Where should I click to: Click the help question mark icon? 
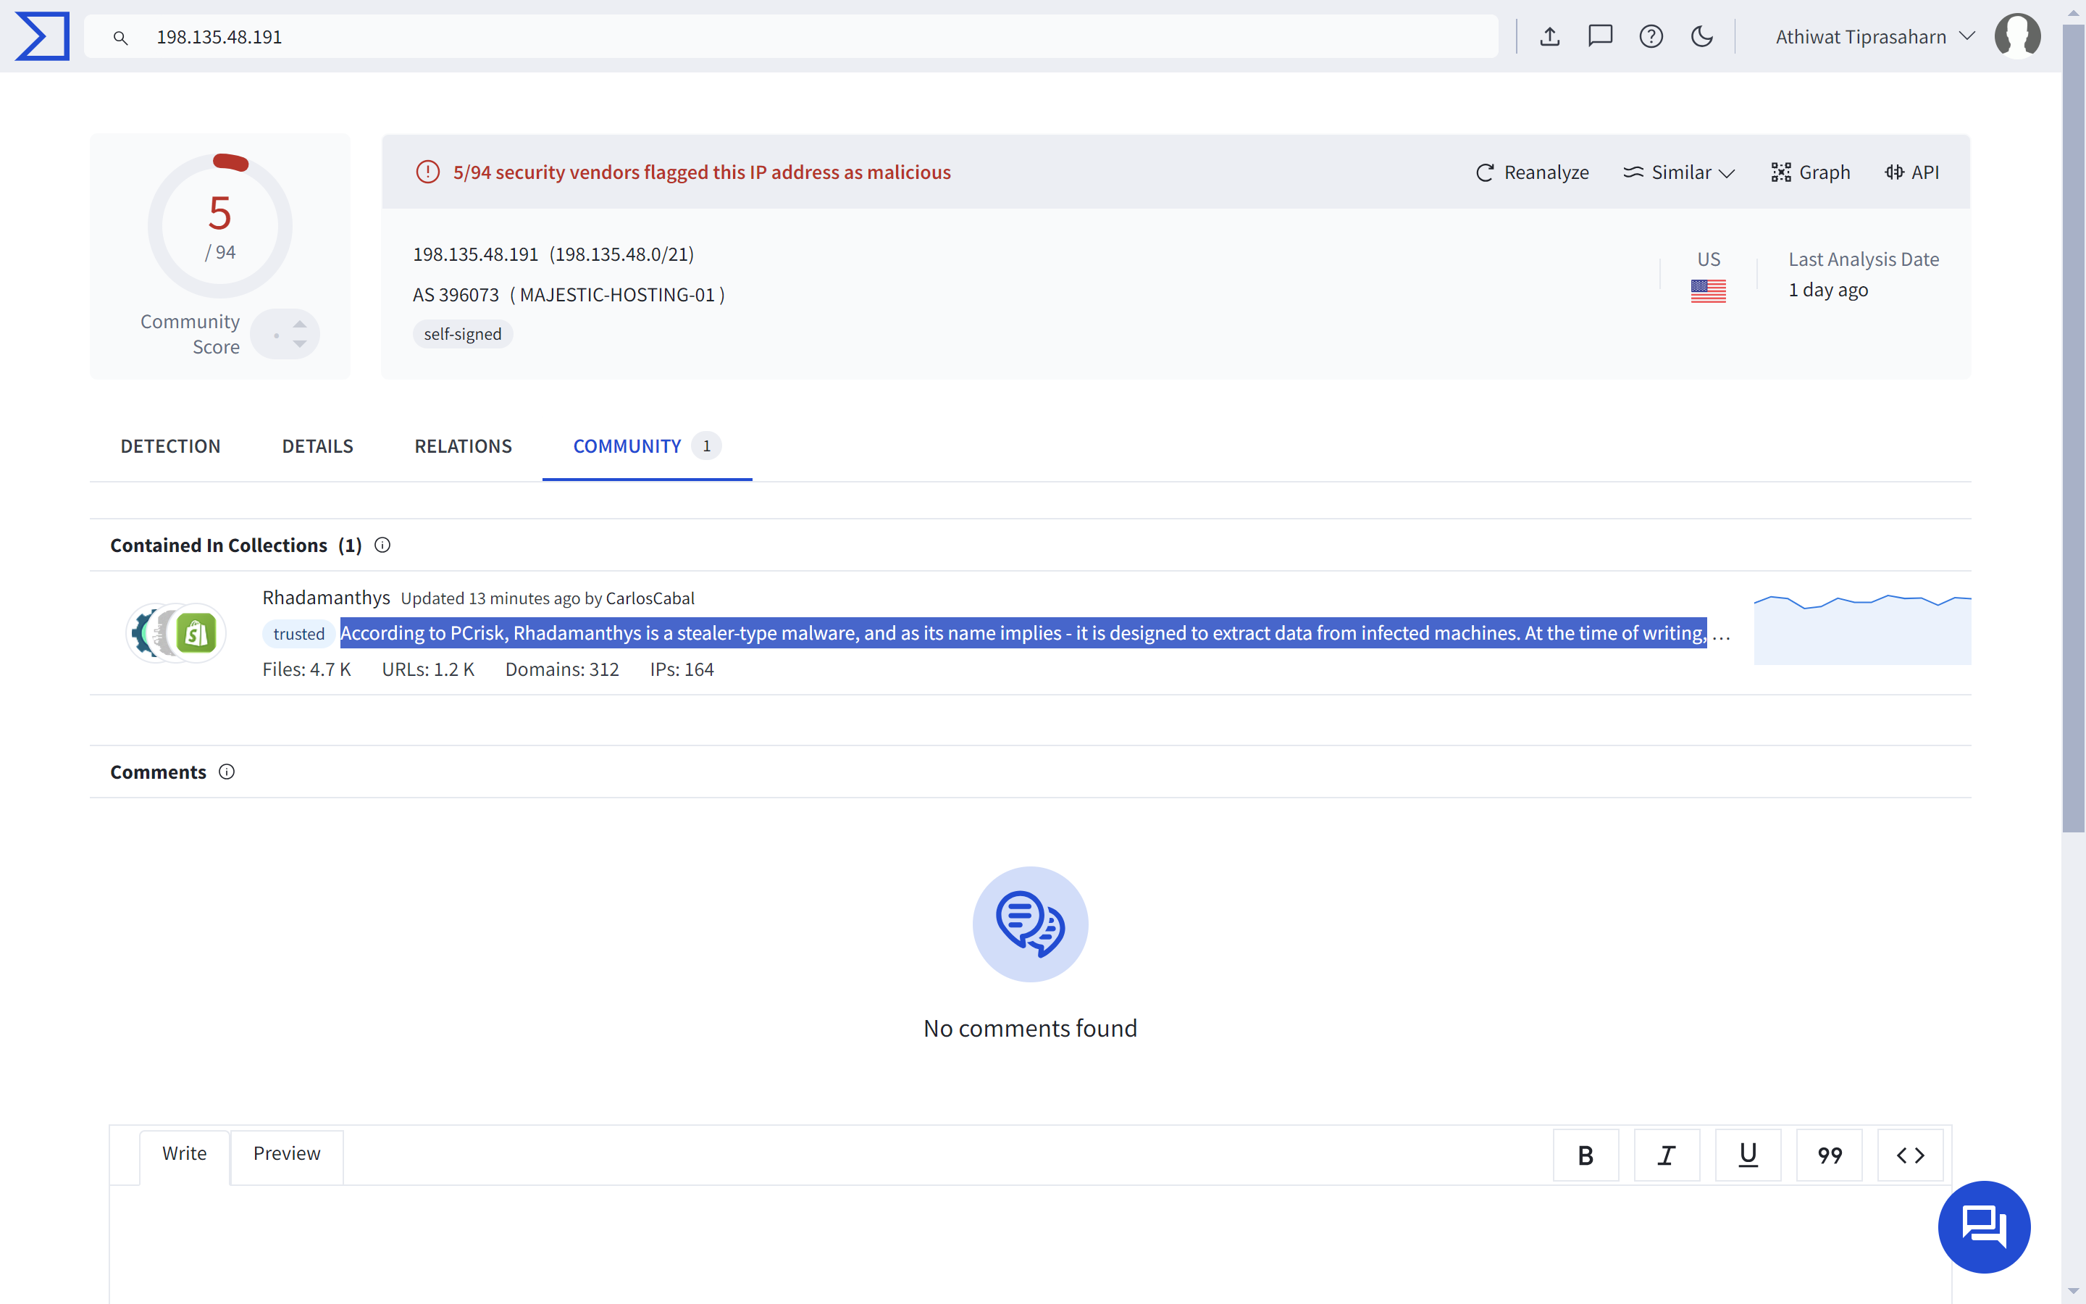[x=1651, y=36]
